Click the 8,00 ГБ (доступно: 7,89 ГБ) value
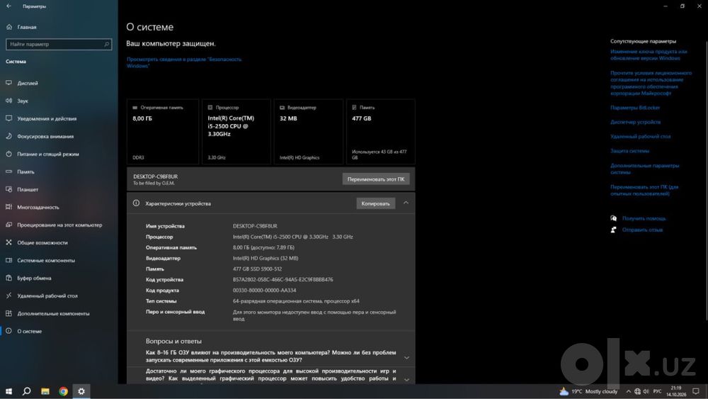 point(263,247)
